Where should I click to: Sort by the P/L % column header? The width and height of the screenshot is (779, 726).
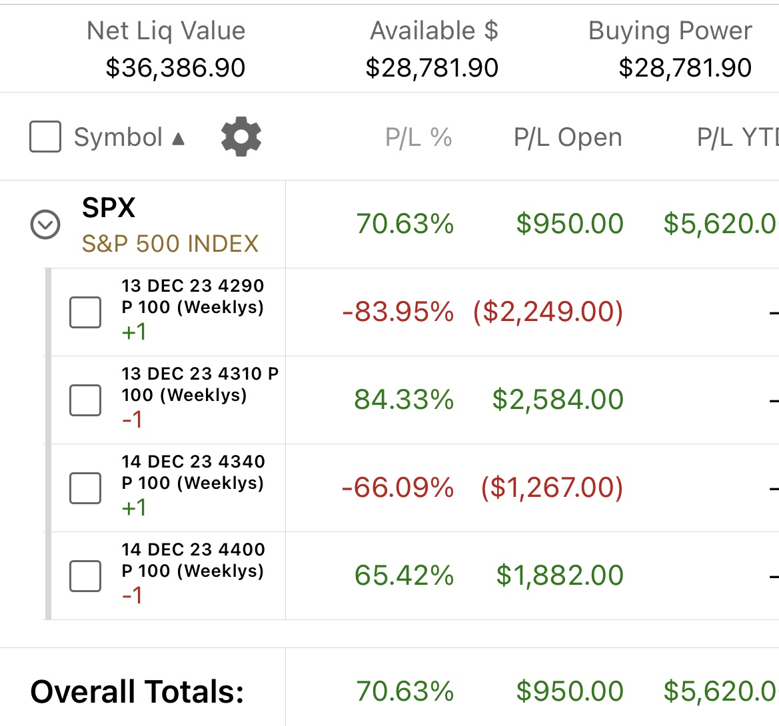click(x=418, y=137)
